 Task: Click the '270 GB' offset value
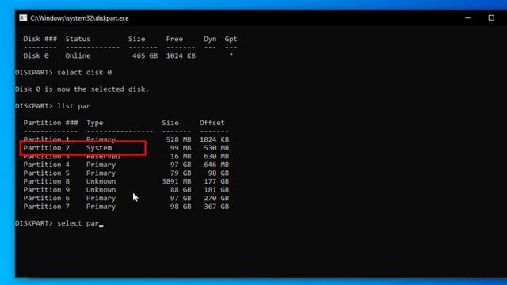click(x=216, y=199)
